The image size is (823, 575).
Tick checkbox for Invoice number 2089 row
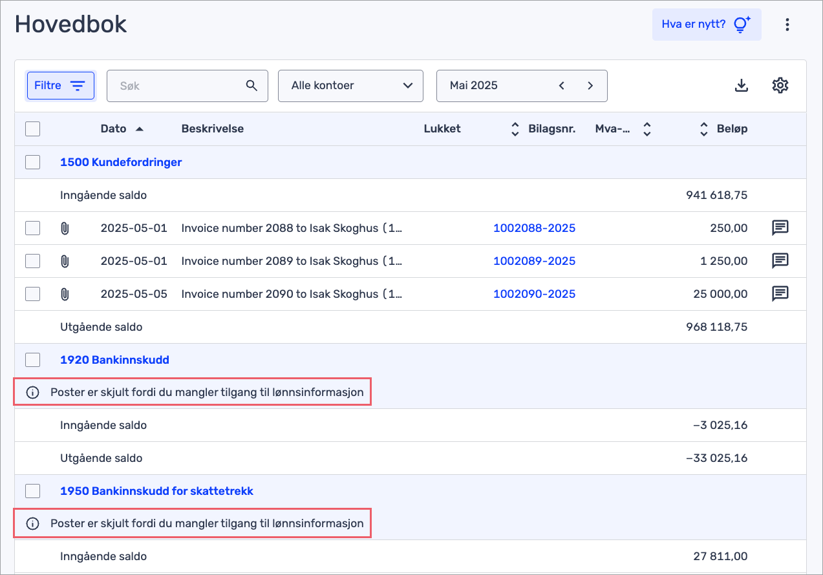[32, 261]
